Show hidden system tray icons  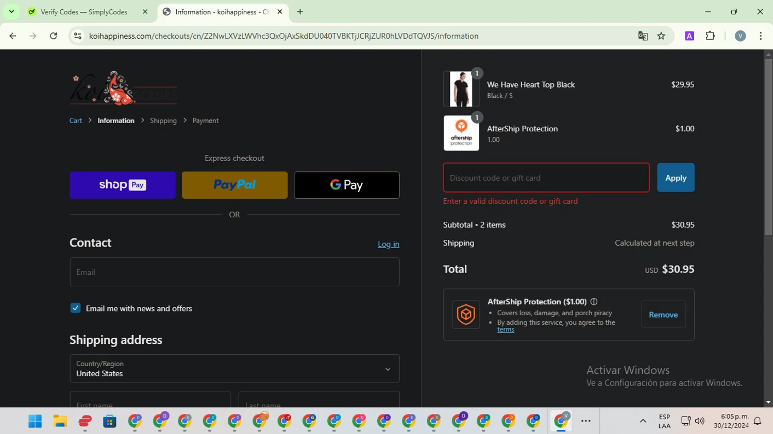pyautogui.click(x=643, y=421)
